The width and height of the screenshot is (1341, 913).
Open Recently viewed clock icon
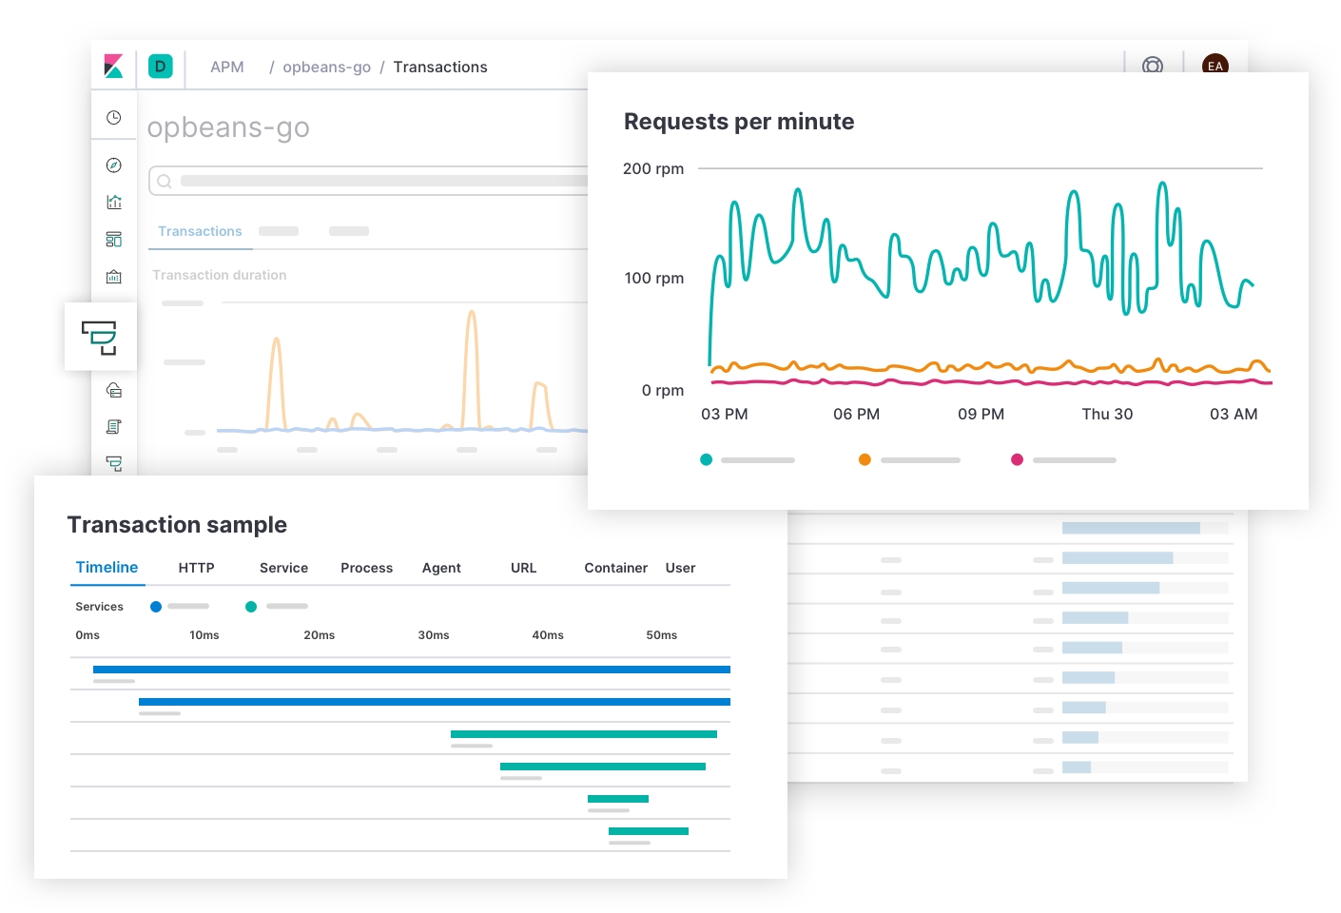[x=114, y=118]
